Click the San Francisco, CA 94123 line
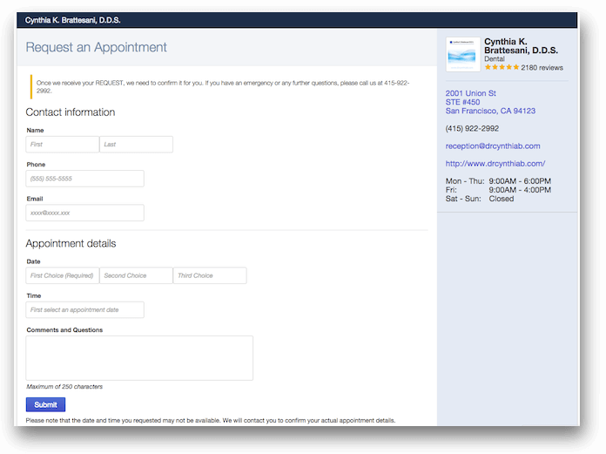This screenshot has height=454, width=606. click(490, 111)
